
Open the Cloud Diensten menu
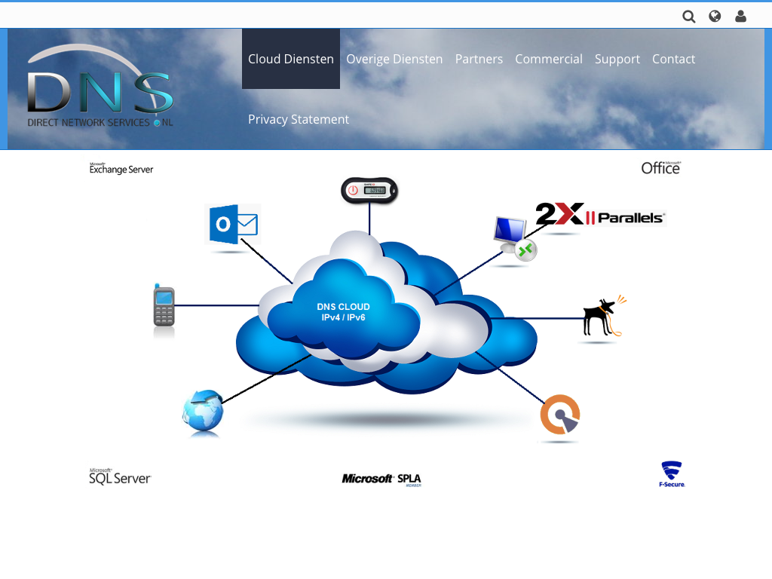click(291, 59)
